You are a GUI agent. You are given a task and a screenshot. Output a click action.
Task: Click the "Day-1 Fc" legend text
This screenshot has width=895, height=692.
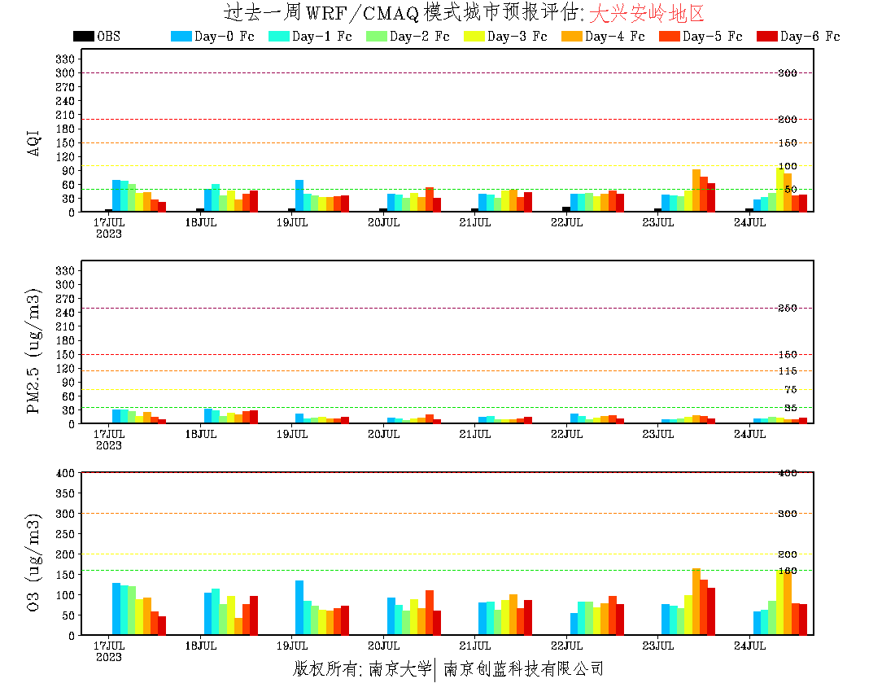(x=322, y=37)
